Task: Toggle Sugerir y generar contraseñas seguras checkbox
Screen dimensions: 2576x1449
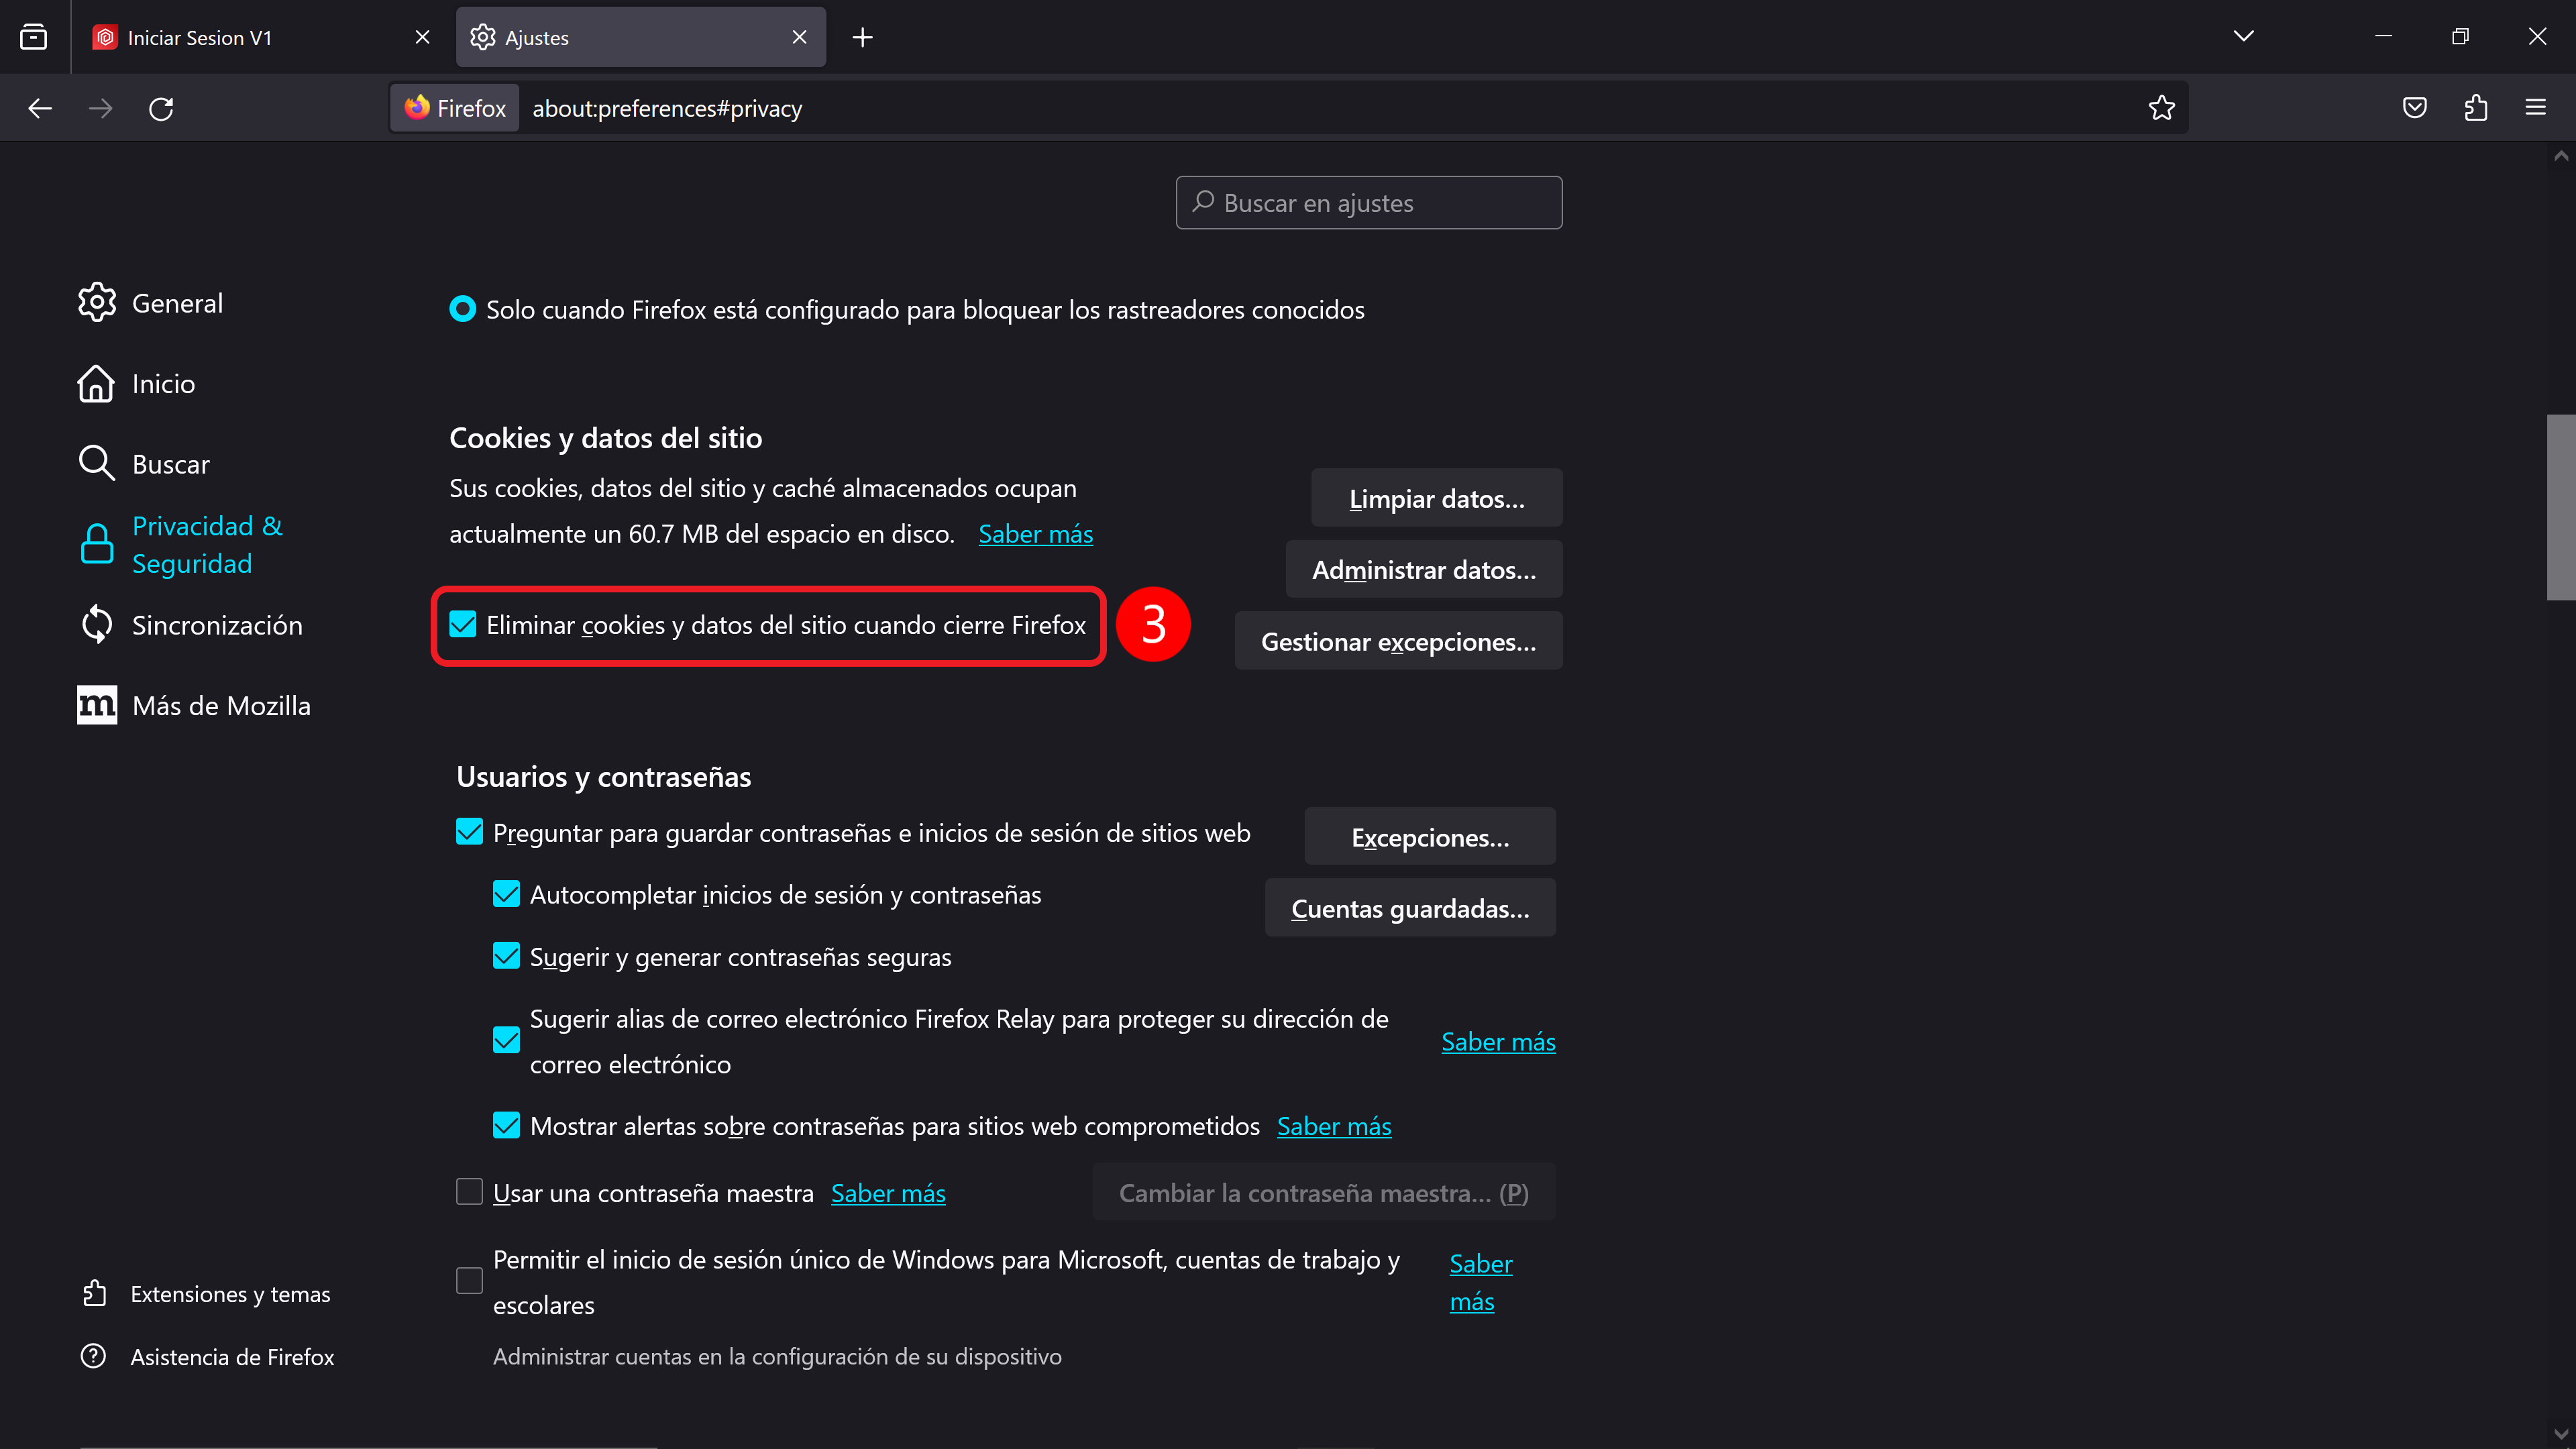Action: [506, 956]
